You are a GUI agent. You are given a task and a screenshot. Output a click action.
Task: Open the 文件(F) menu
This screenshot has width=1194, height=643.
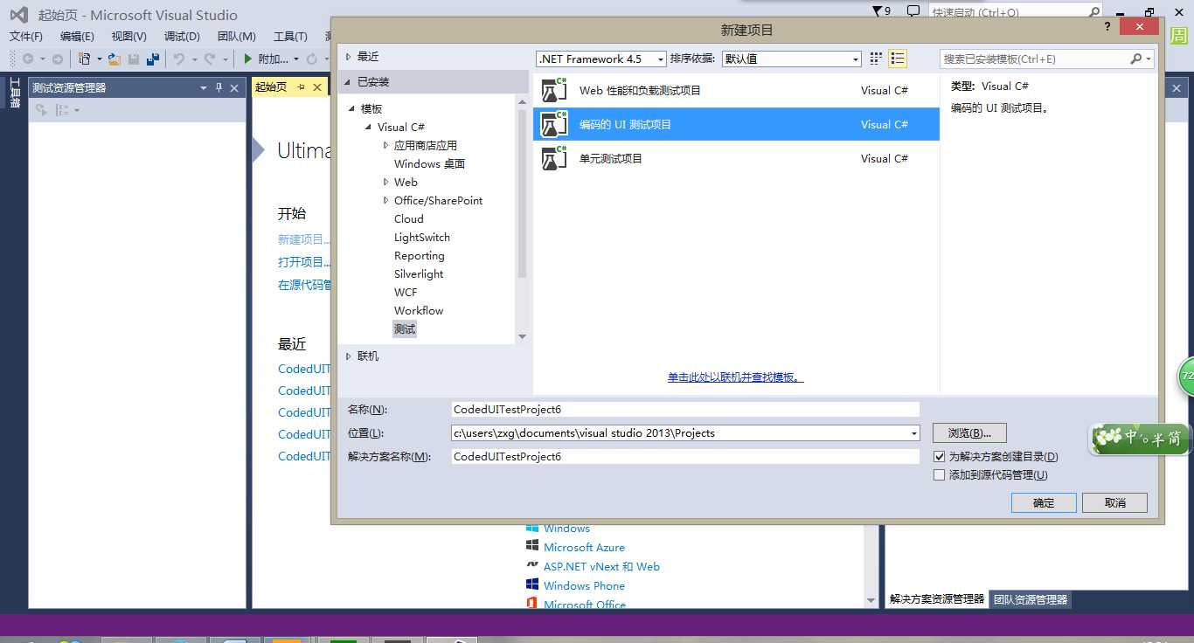(26, 37)
